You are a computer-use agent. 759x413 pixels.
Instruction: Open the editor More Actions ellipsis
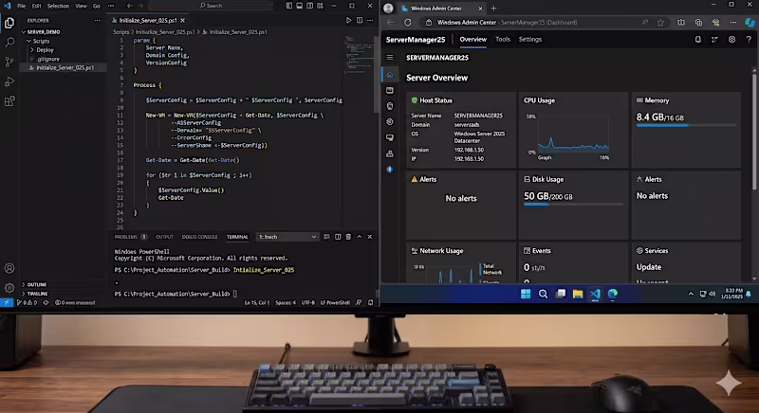pyautogui.click(x=370, y=20)
